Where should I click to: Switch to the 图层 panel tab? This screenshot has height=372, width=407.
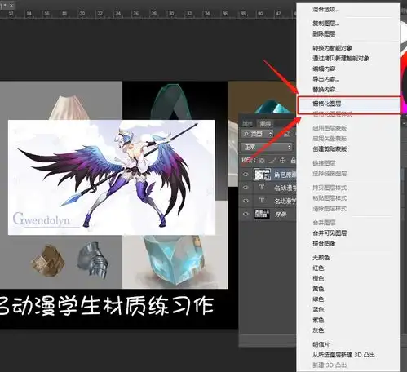click(265, 124)
